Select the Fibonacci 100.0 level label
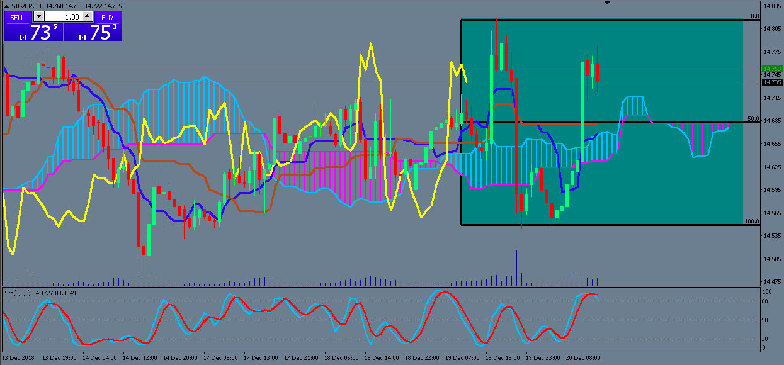This screenshot has height=365, width=784. (752, 222)
